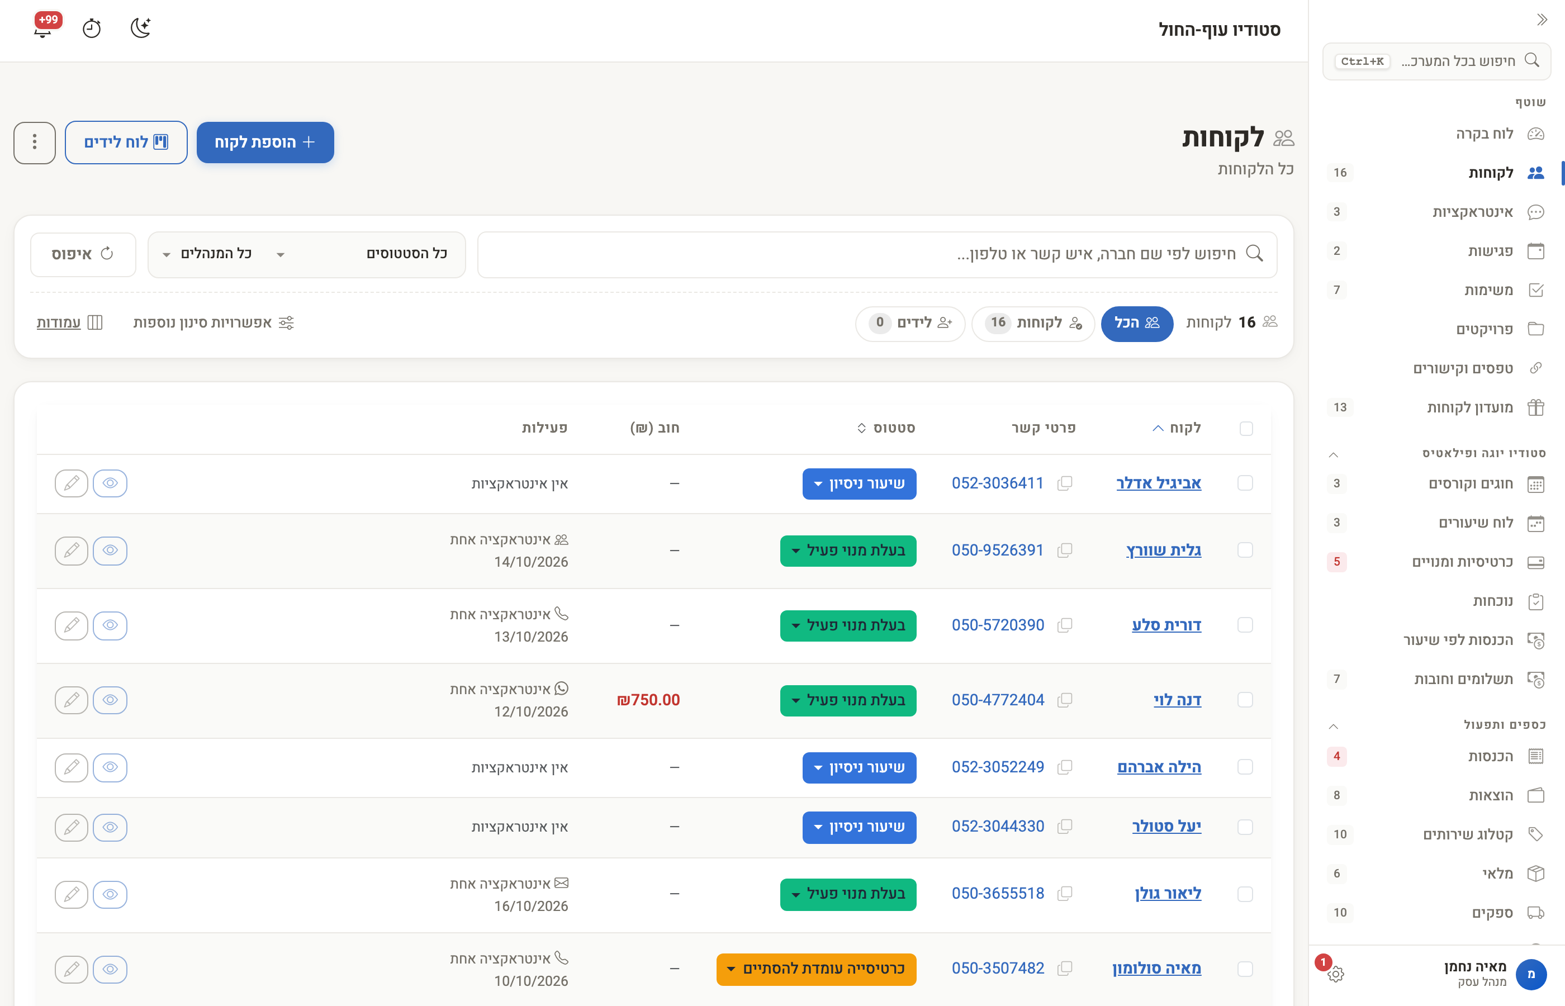Open settings gear next to מאיה נחמן
The image size is (1565, 1006).
point(1336,974)
